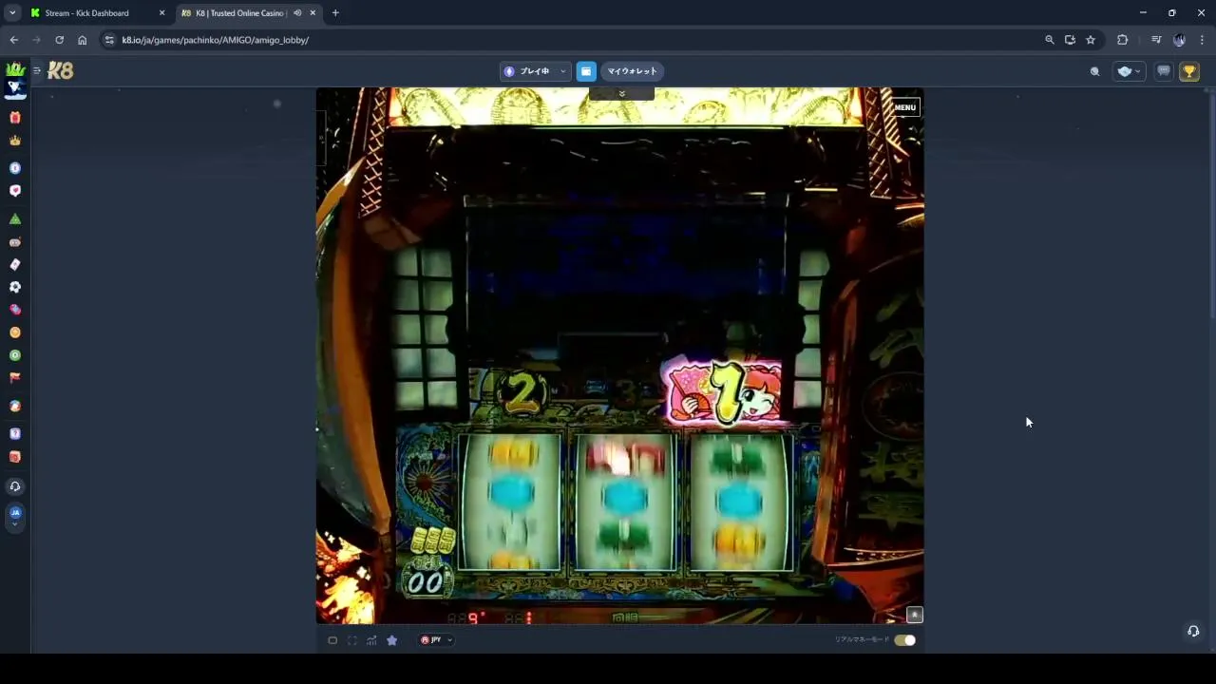Open the tab search dropdown arrow

12,13
